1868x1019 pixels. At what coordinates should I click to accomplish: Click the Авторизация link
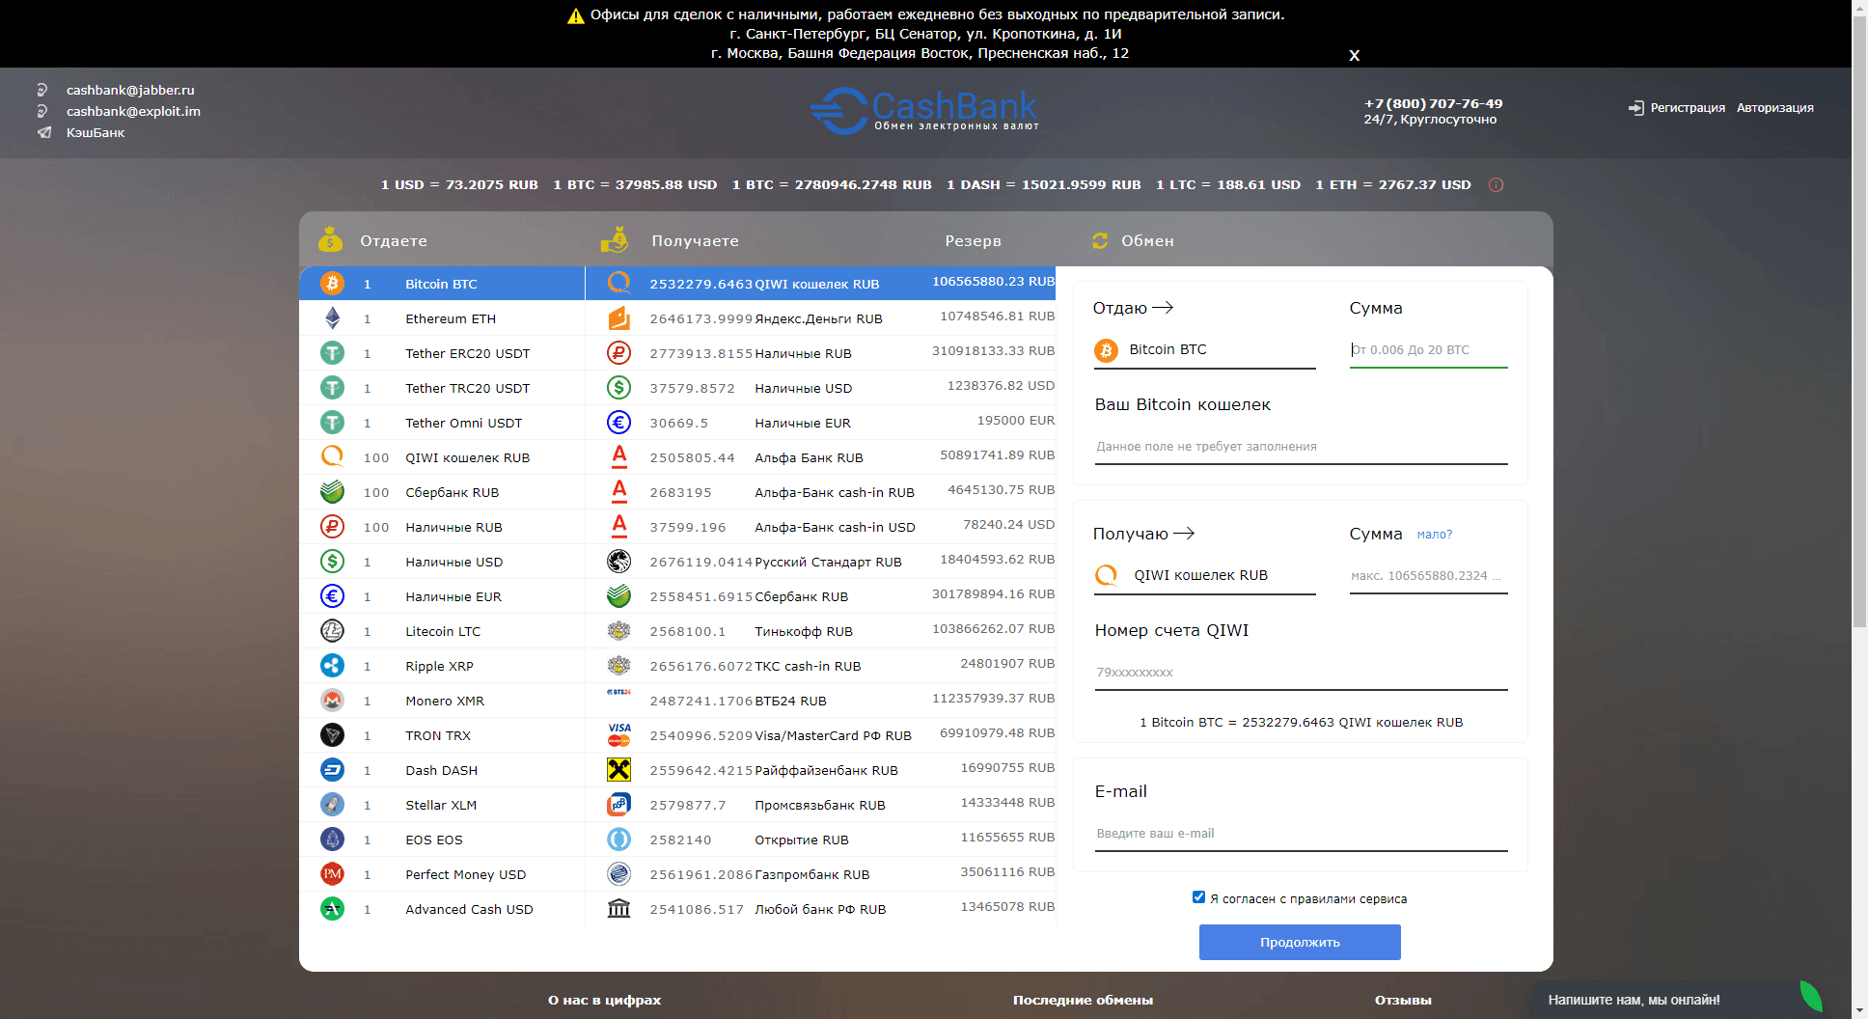1774,108
